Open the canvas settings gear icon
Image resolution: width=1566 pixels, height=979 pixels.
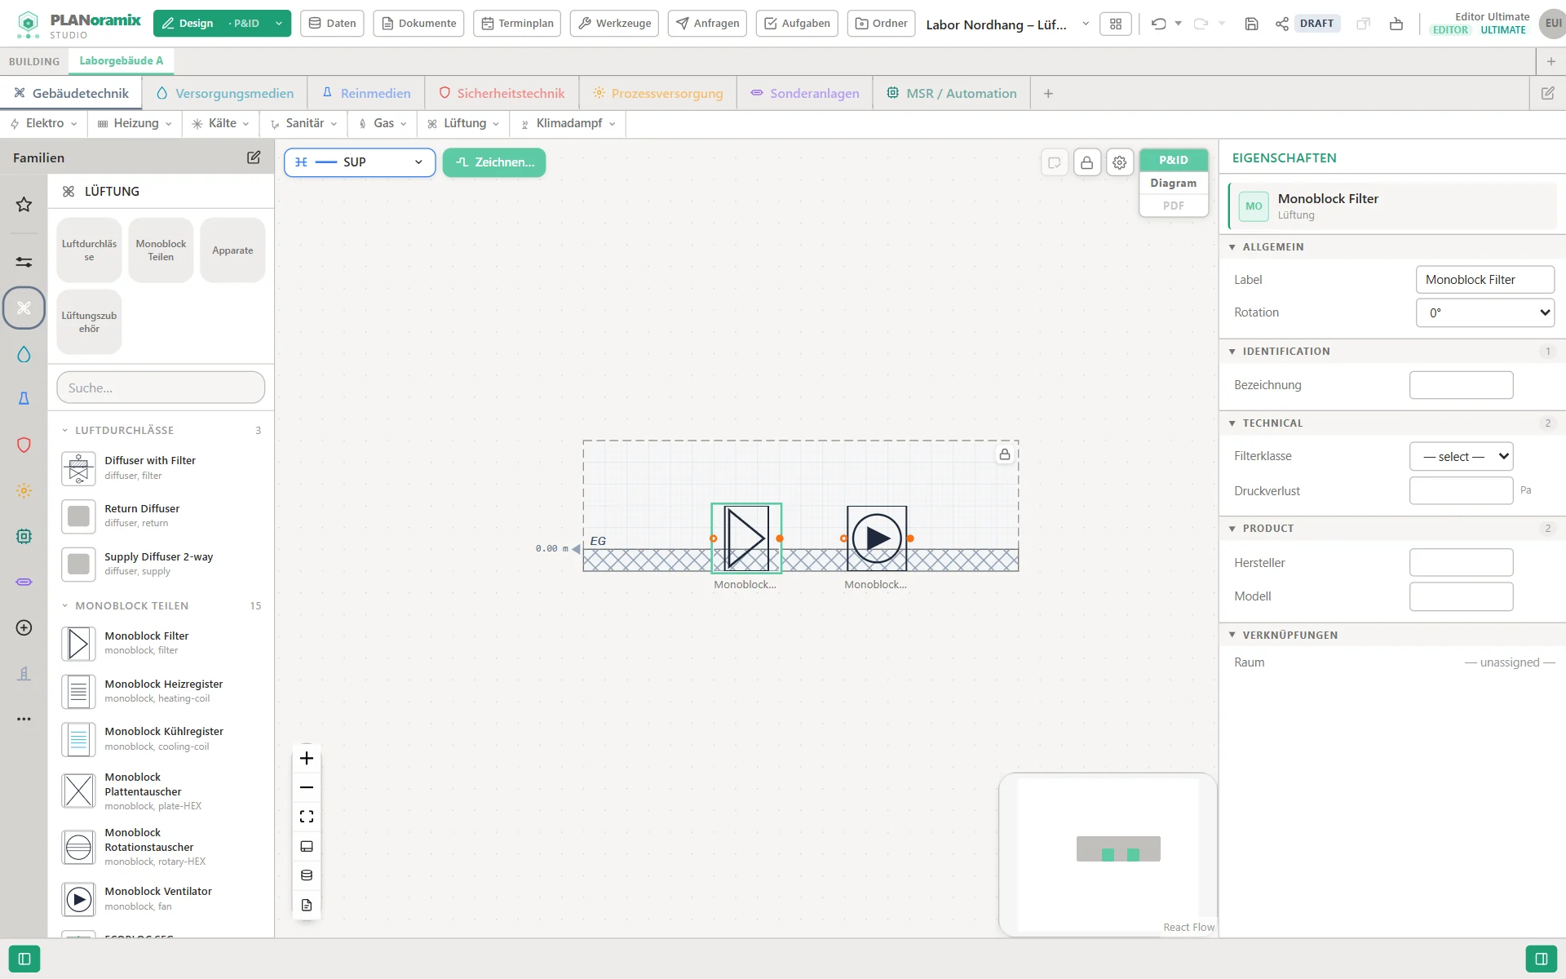coord(1120,162)
